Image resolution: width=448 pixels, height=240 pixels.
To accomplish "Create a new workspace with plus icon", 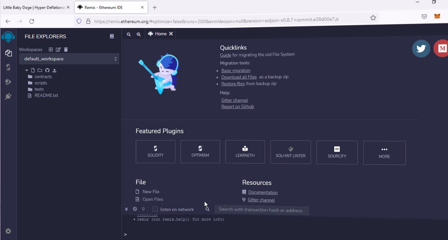I will pos(51,49).
